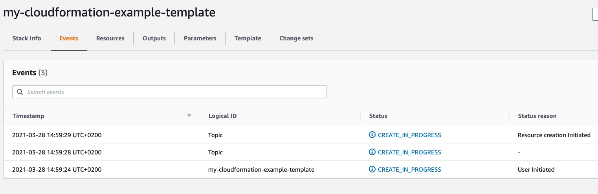Viewport: 598px width, 194px height.
Task: Select the Events tab
Action: tap(69, 38)
